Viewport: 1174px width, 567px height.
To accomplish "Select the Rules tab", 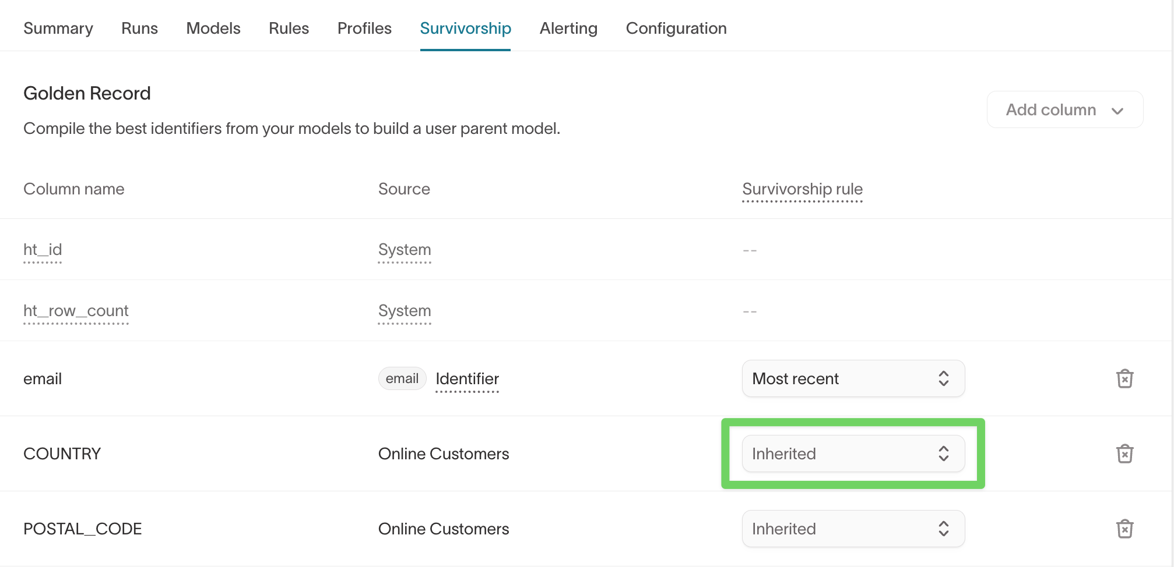I will [x=289, y=29].
